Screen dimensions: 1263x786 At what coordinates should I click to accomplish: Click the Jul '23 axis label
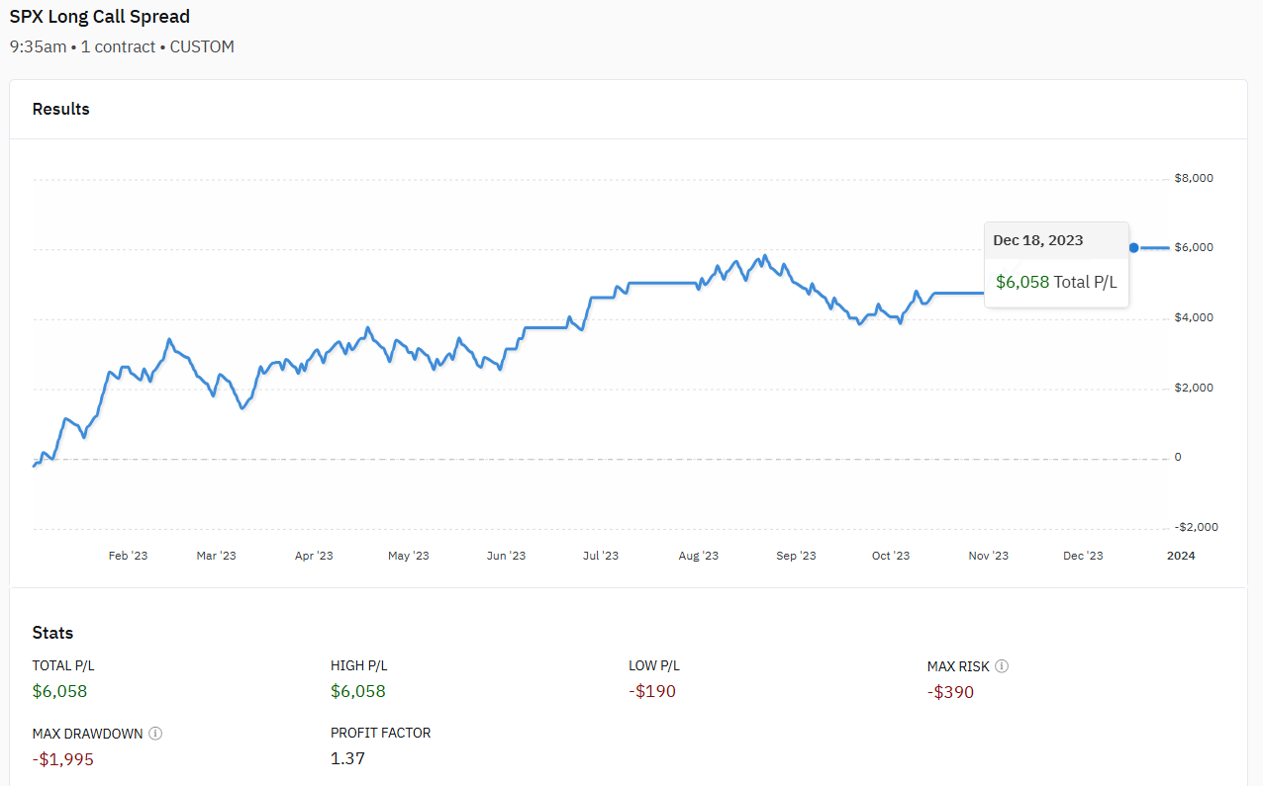[600, 556]
